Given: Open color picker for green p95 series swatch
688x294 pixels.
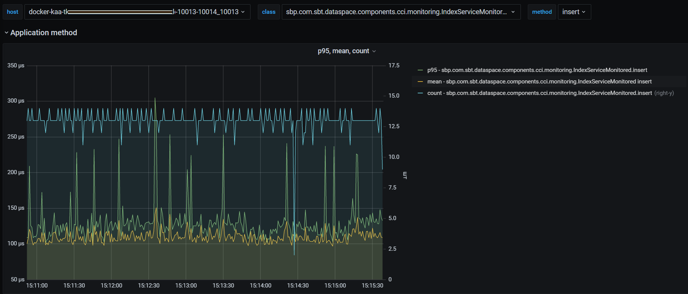Looking at the screenshot, I should tap(420, 70).
